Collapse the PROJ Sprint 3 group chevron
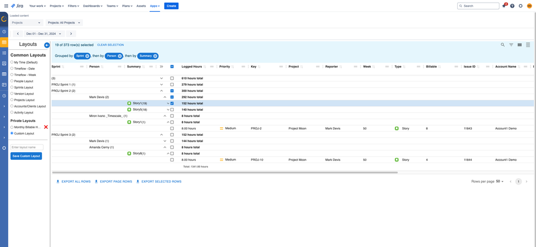 [x=161, y=135]
